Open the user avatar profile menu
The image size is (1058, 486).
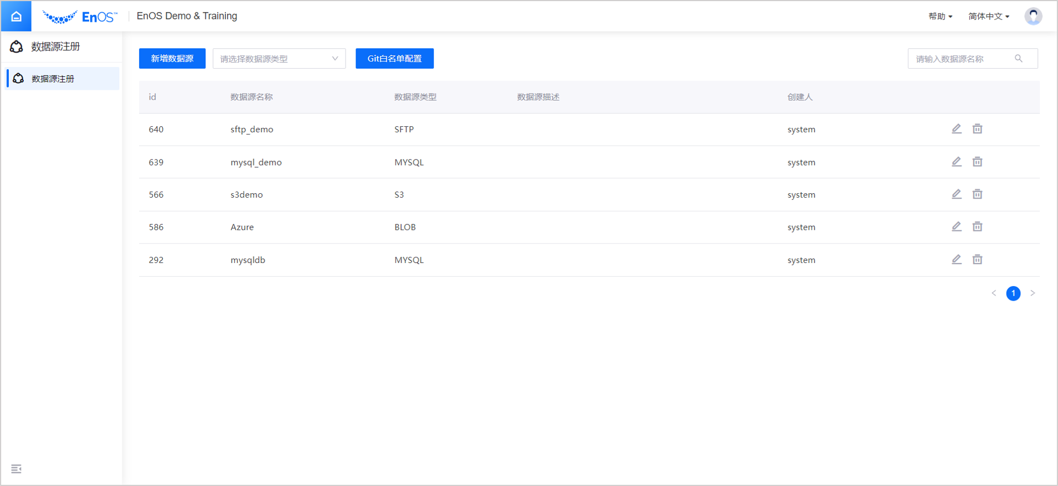[x=1033, y=16]
